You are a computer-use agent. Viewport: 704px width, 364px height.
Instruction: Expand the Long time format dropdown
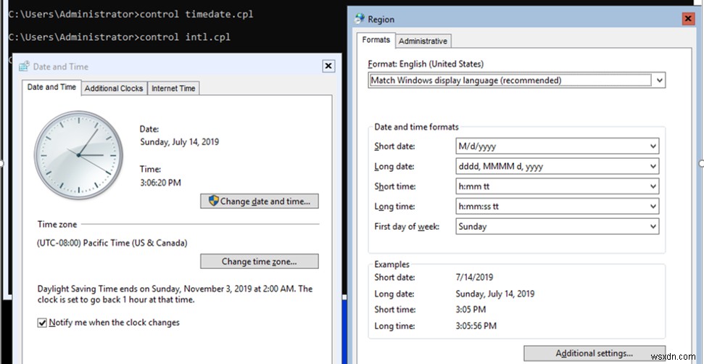click(x=558, y=207)
